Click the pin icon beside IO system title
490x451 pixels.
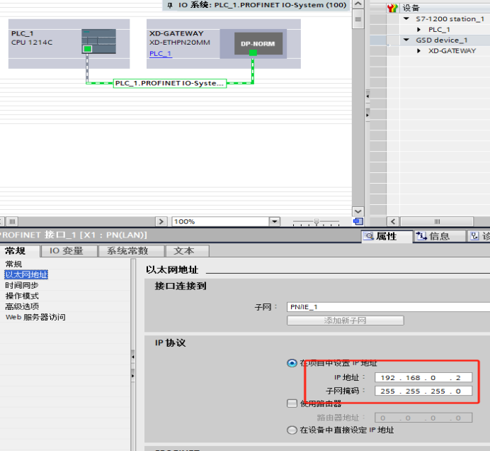point(170,6)
